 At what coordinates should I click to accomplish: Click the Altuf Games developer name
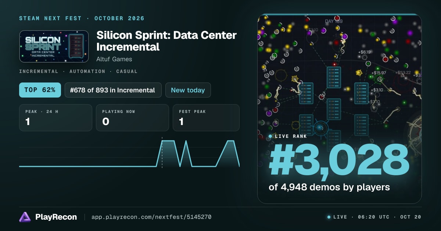(114, 59)
